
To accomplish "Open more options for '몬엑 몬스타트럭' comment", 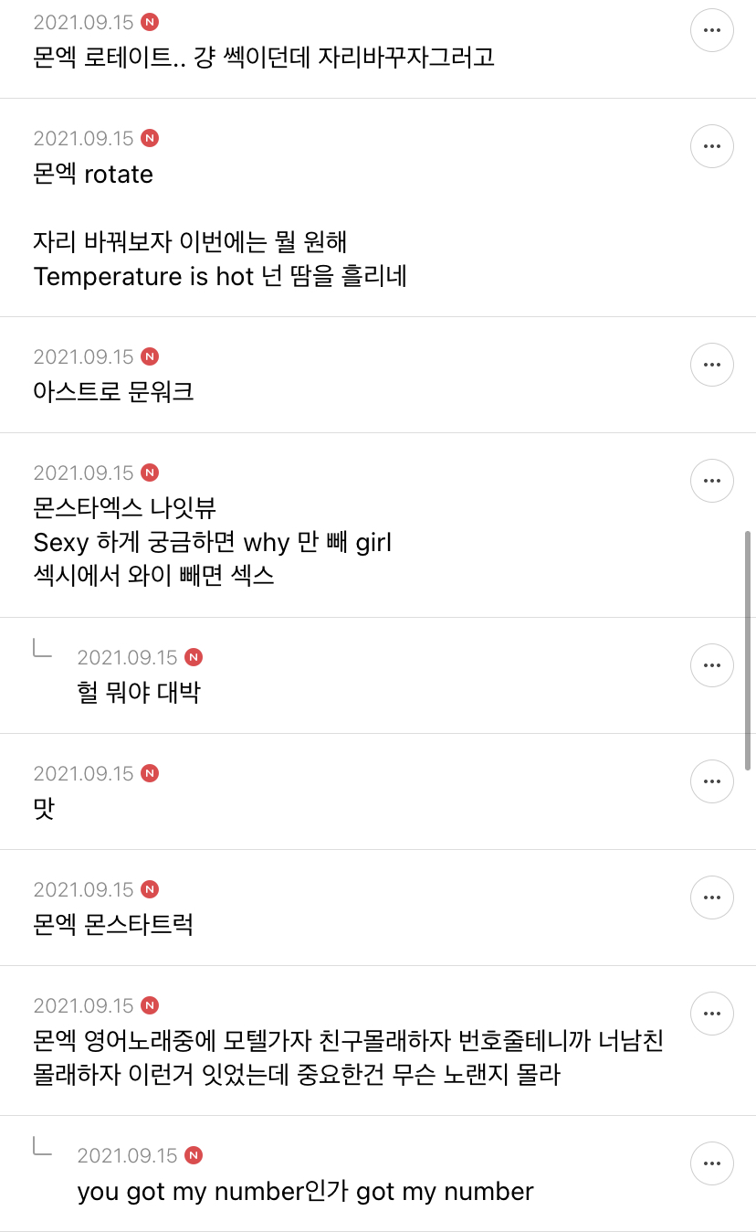I will [x=712, y=897].
